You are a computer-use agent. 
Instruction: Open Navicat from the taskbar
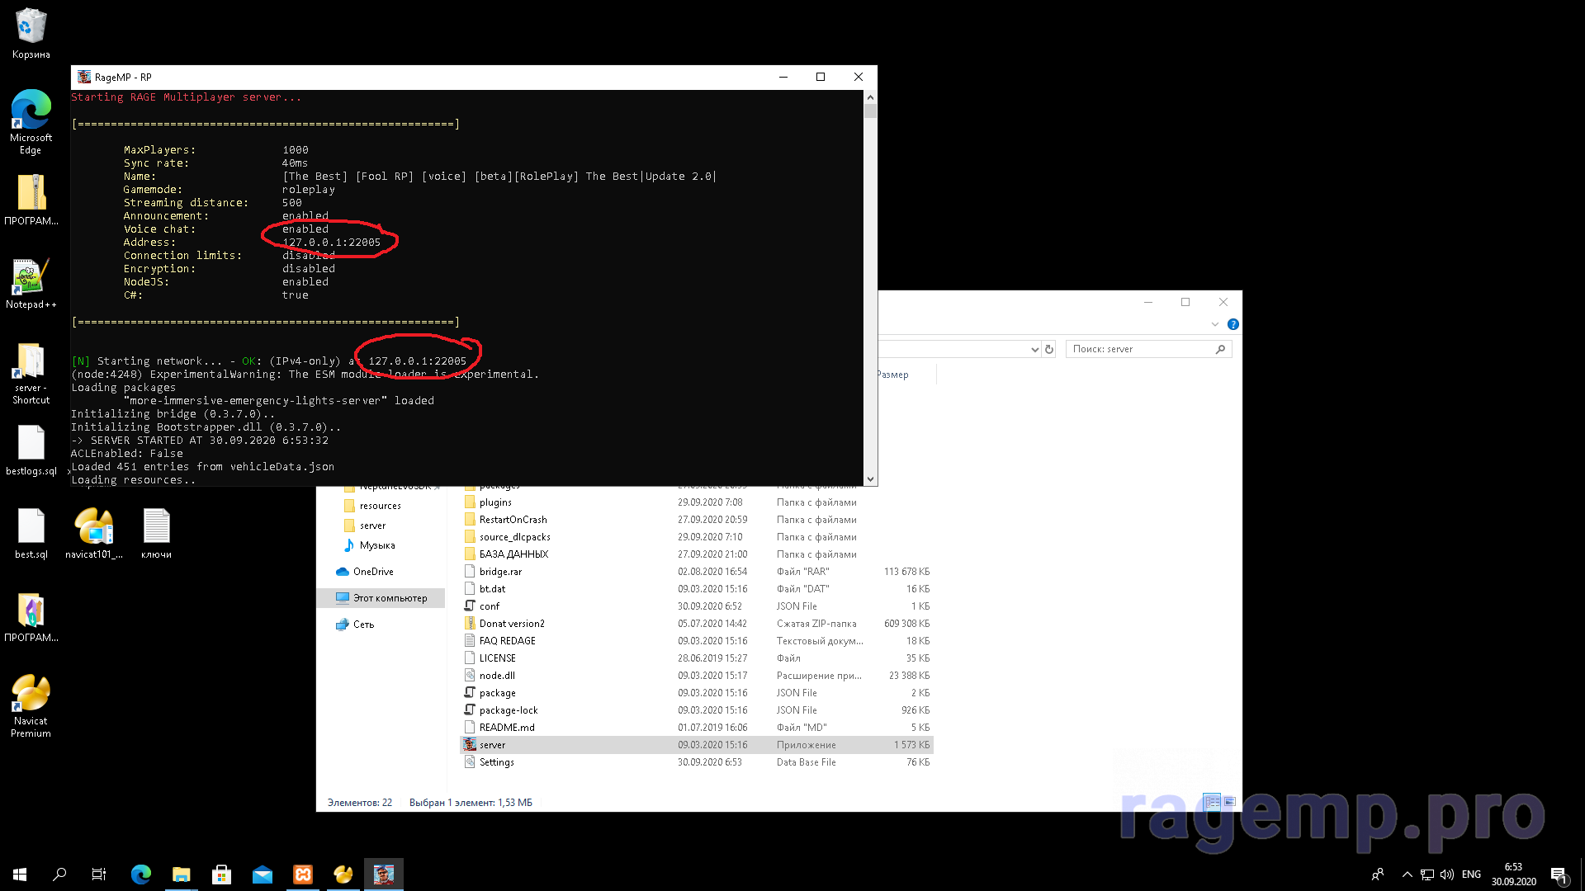click(343, 874)
